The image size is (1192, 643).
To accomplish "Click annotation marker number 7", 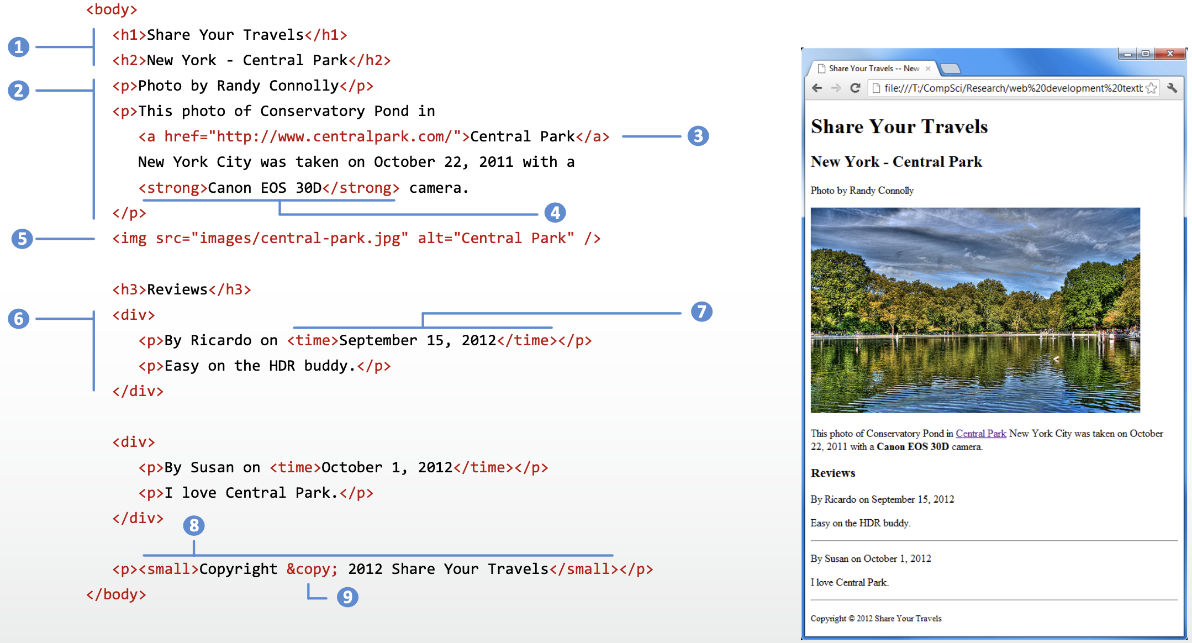I will [702, 312].
